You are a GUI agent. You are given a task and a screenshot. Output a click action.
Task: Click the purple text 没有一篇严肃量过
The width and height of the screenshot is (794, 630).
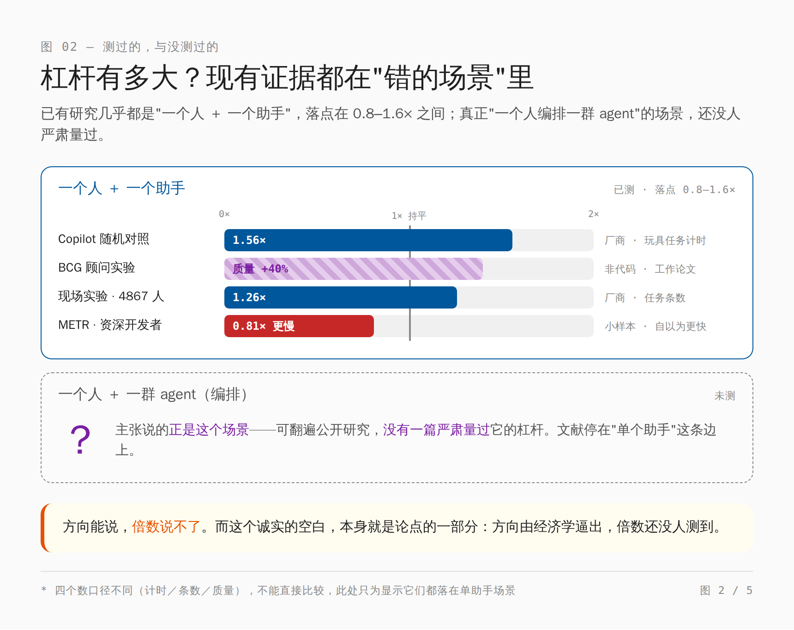pos(436,430)
